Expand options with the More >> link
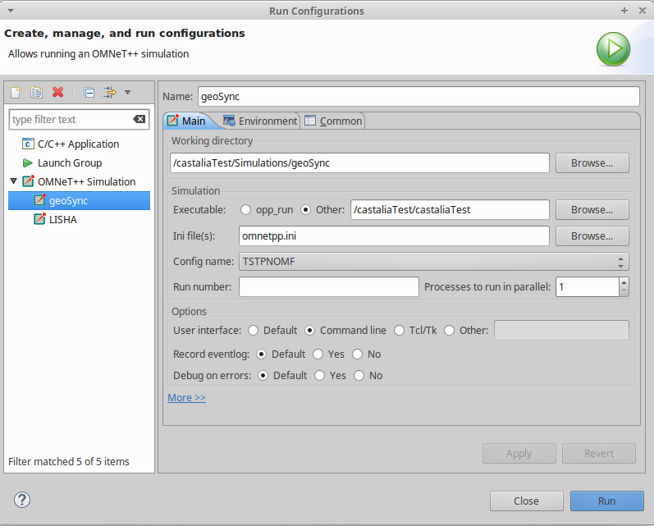 click(x=186, y=397)
